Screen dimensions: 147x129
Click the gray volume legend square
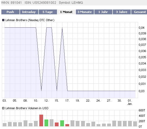click(3, 108)
